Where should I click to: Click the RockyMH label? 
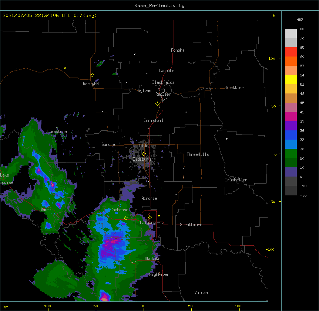[x=91, y=84]
